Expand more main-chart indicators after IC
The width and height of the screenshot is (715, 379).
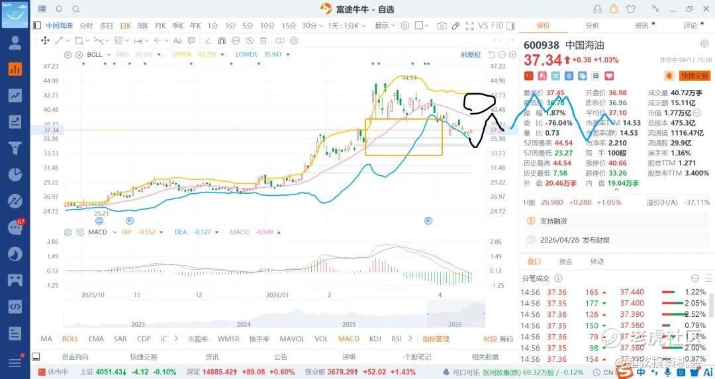(177, 339)
